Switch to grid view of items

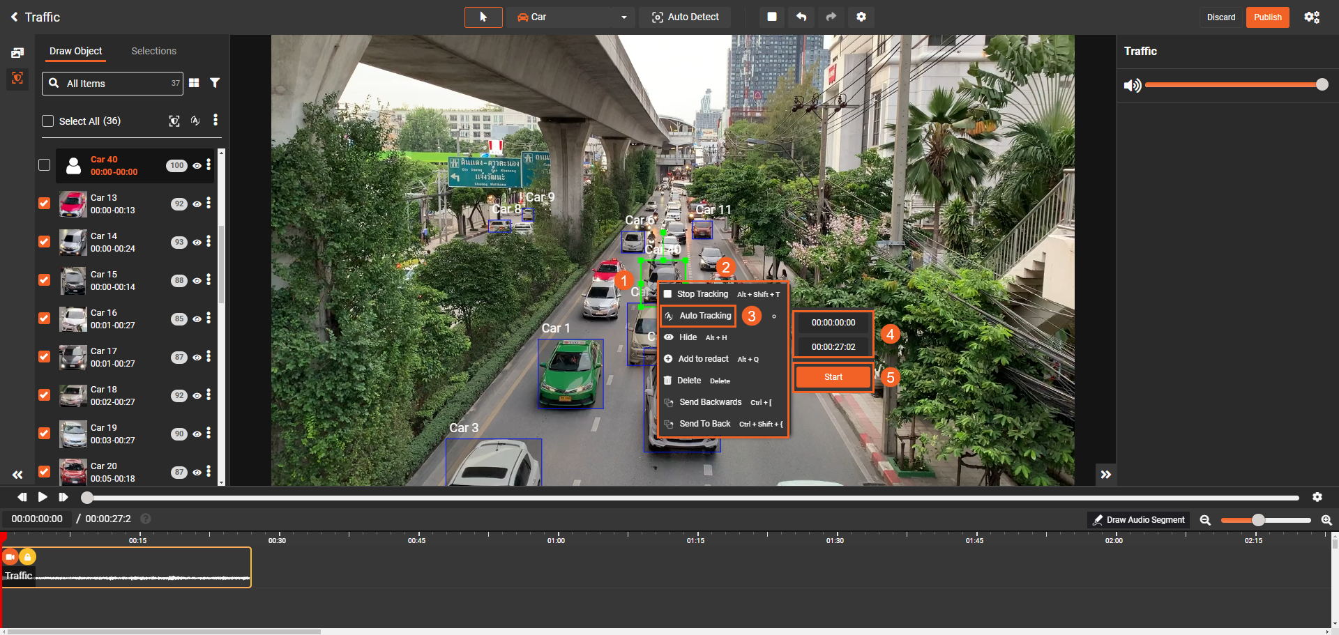[194, 83]
